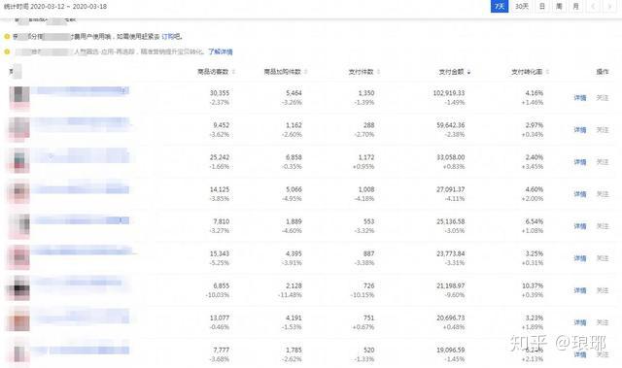Open 详情 for the 21,198.97 row
This screenshot has height=368, width=622.
tap(580, 290)
